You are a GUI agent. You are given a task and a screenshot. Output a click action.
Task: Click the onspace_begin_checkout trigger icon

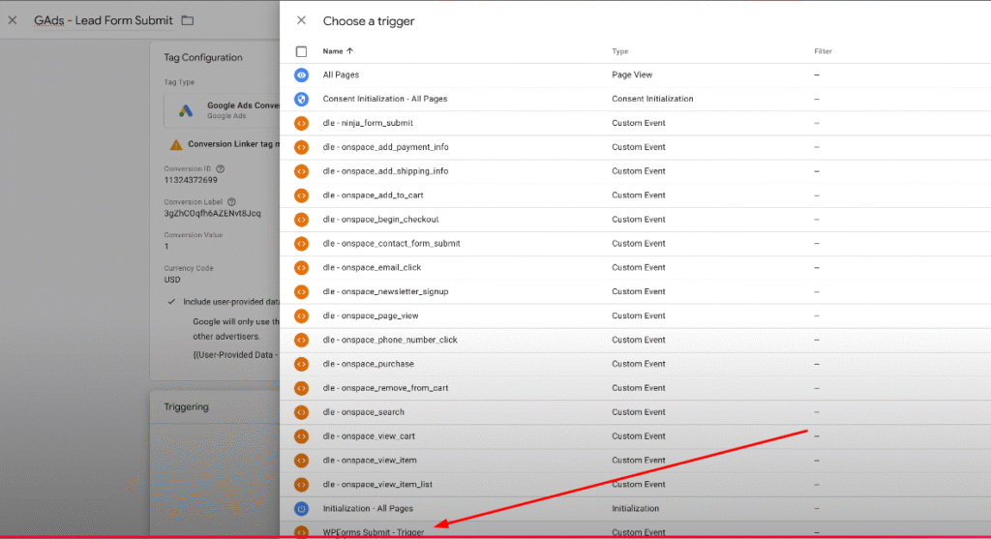[302, 220]
